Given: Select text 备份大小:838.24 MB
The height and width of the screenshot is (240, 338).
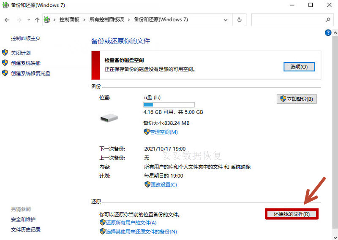Looking at the screenshot, I should [x=166, y=123].
